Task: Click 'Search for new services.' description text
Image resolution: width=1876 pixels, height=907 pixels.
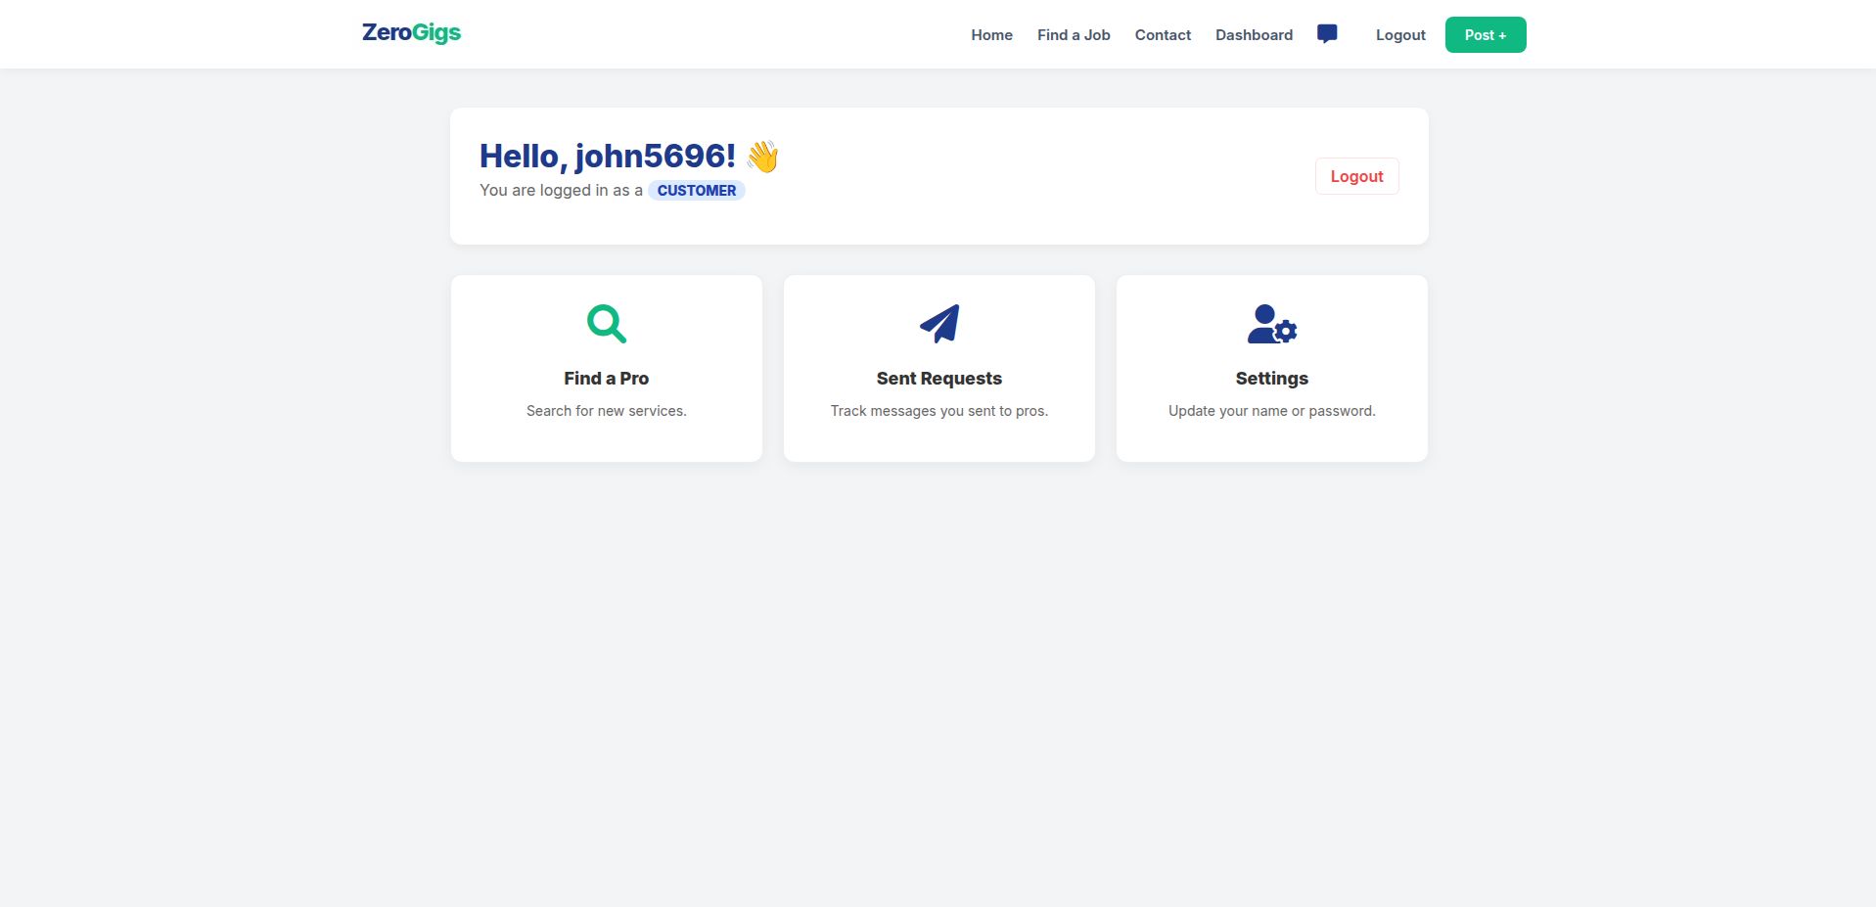Action: coord(607,411)
